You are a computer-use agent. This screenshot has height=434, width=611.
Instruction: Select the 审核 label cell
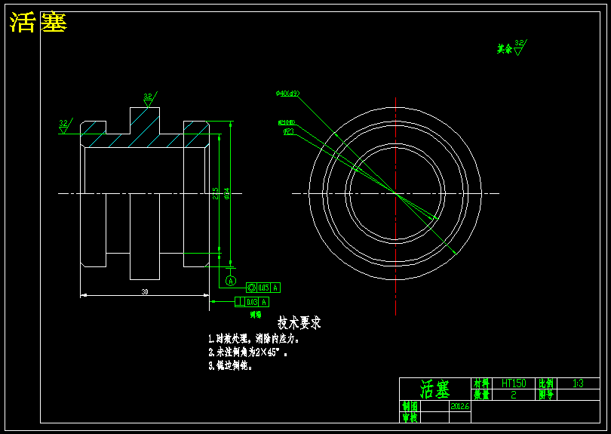coord(410,417)
